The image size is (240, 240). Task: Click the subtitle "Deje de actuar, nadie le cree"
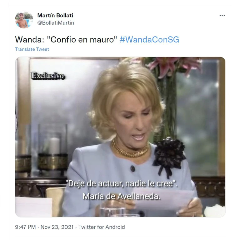pyautogui.click(x=122, y=183)
